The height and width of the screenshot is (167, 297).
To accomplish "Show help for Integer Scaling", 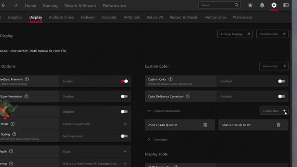I will point(14,134).
